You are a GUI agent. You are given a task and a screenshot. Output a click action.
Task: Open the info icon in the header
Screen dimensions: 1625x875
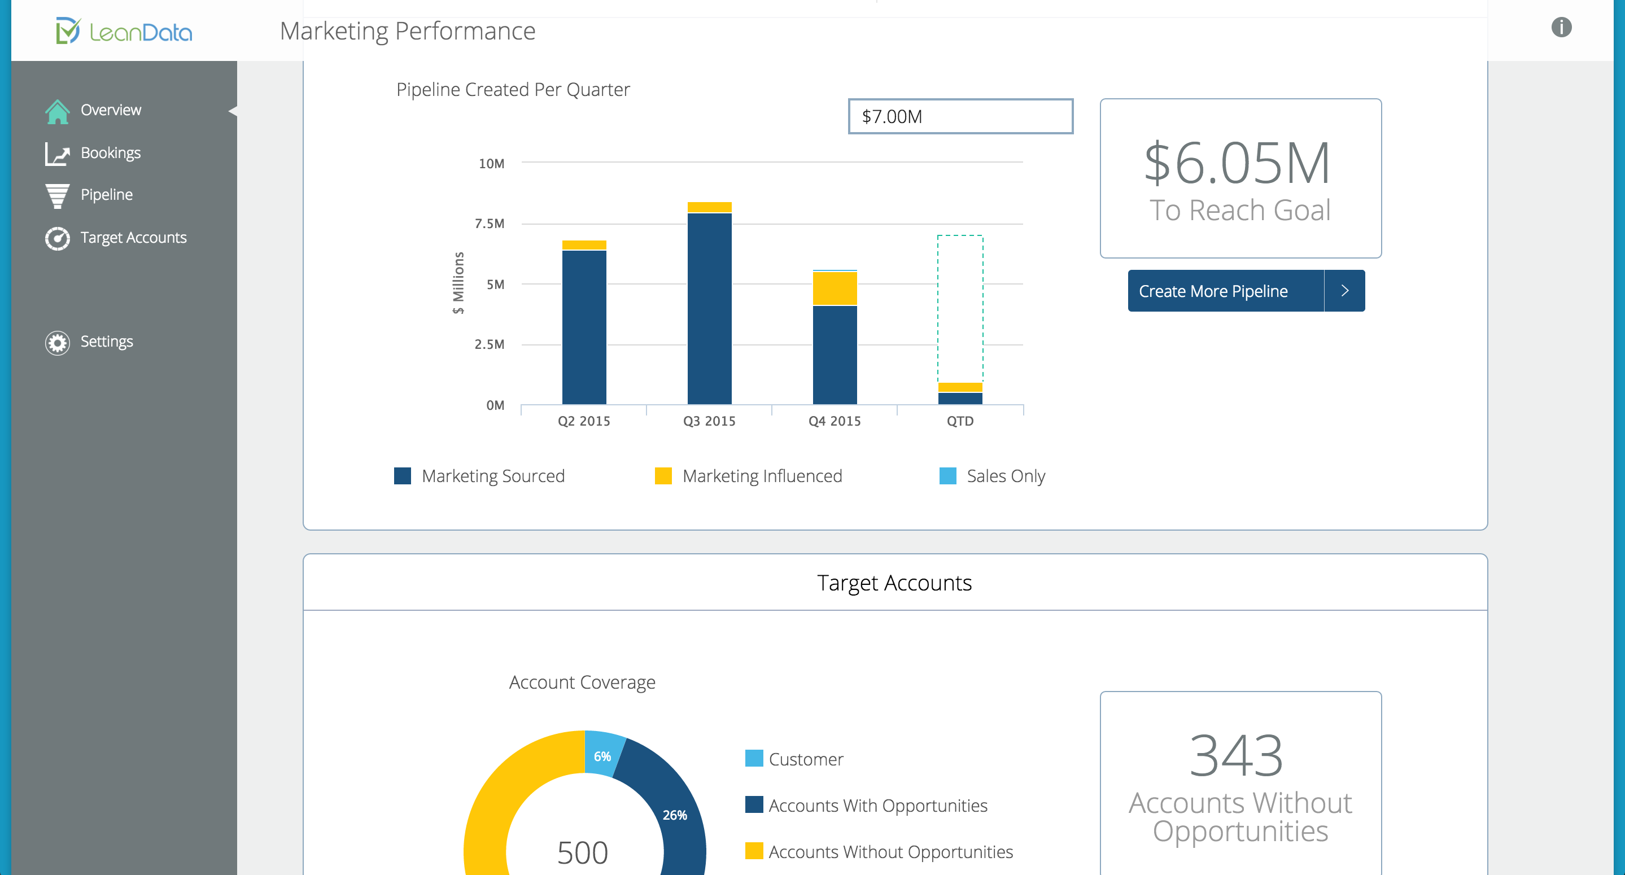click(x=1561, y=27)
